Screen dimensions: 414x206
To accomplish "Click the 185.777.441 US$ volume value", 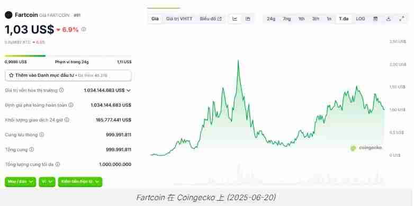I will (113, 120).
